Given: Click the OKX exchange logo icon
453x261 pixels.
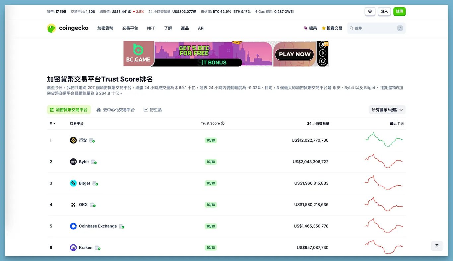Looking at the screenshot, I should click(73, 205).
